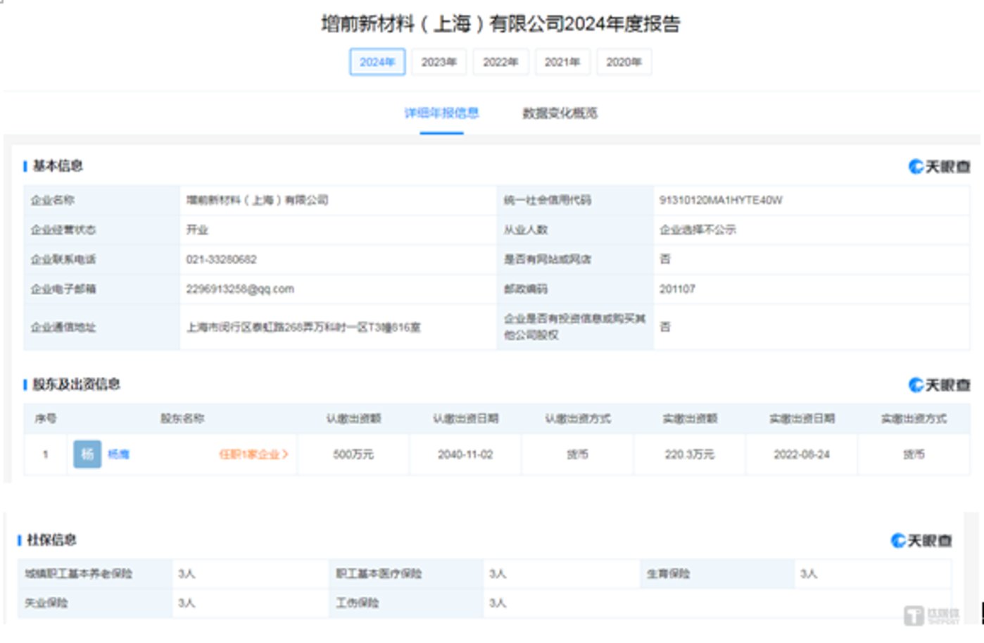
Task: Open the 2022年 annual report
Action: click(x=500, y=62)
